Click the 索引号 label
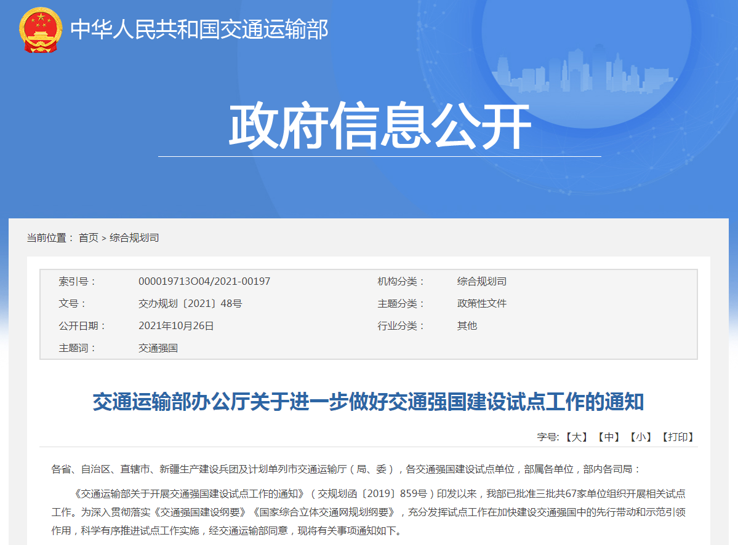This screenshot has width=738, height=545. tap(77, 282)
